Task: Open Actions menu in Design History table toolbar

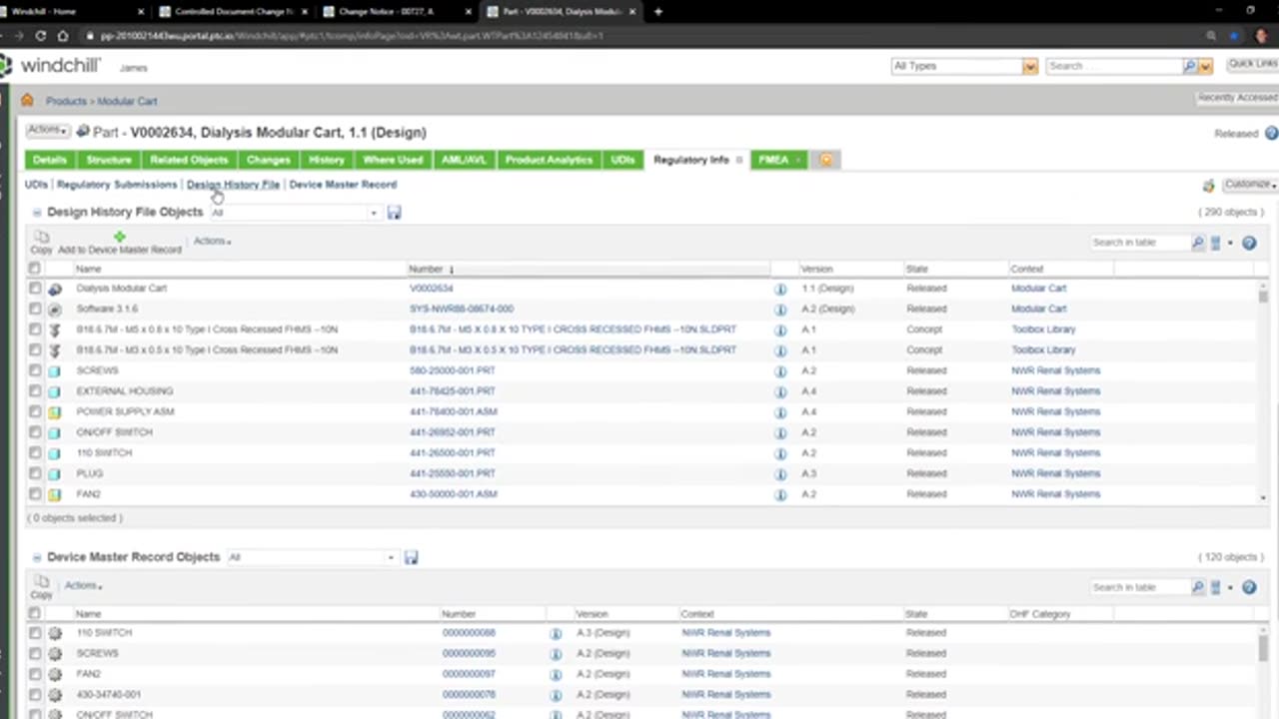Action: (x=212, y=241)
